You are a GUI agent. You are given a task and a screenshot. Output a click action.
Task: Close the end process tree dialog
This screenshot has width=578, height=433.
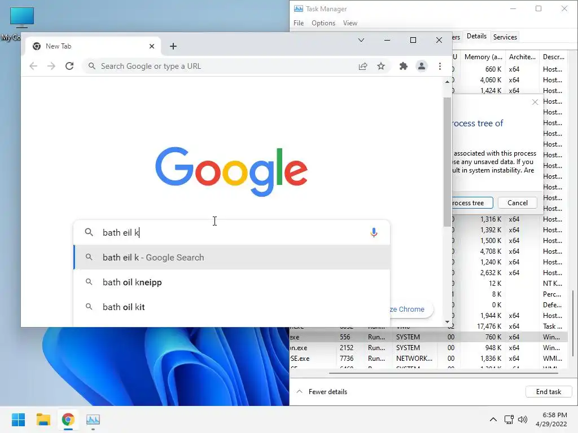[535, 102]
